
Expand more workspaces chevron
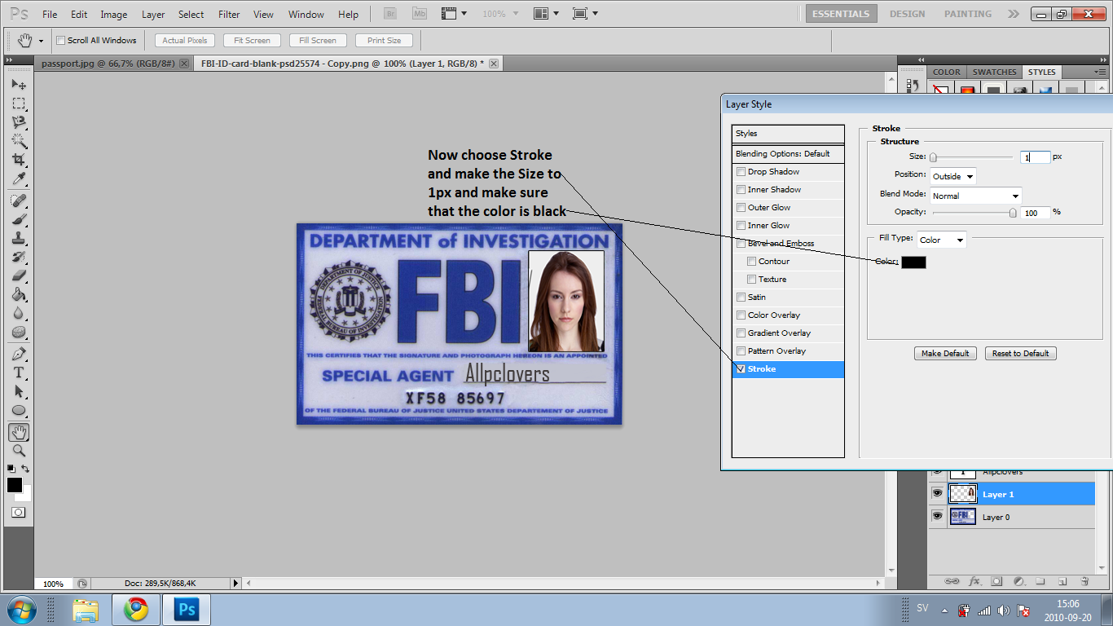(1013, 14)
